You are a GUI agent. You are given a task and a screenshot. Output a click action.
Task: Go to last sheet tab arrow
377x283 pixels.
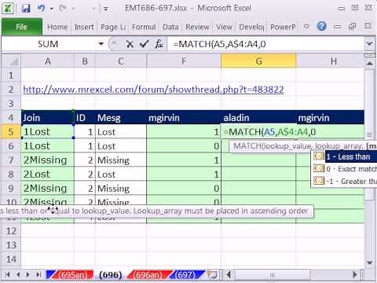tap(38, 274)
